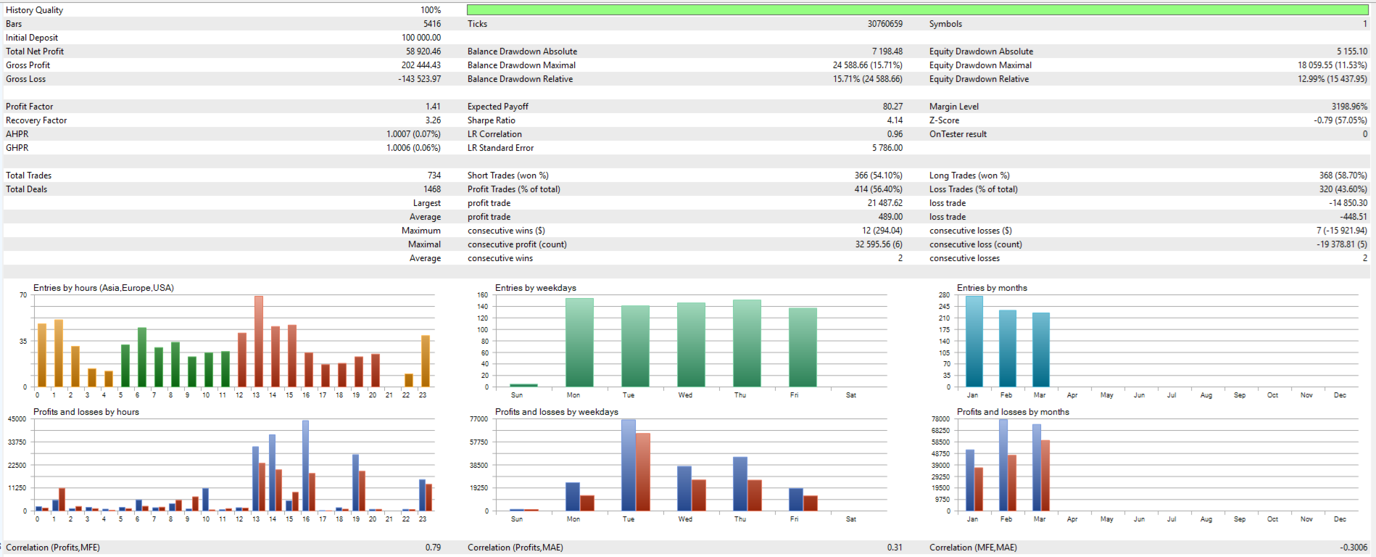This screenshot has width=1376, height=557.
Task: Select the Margin Level value '3198.96%'
Action: pyautogui.click(x=1349, y=107)
